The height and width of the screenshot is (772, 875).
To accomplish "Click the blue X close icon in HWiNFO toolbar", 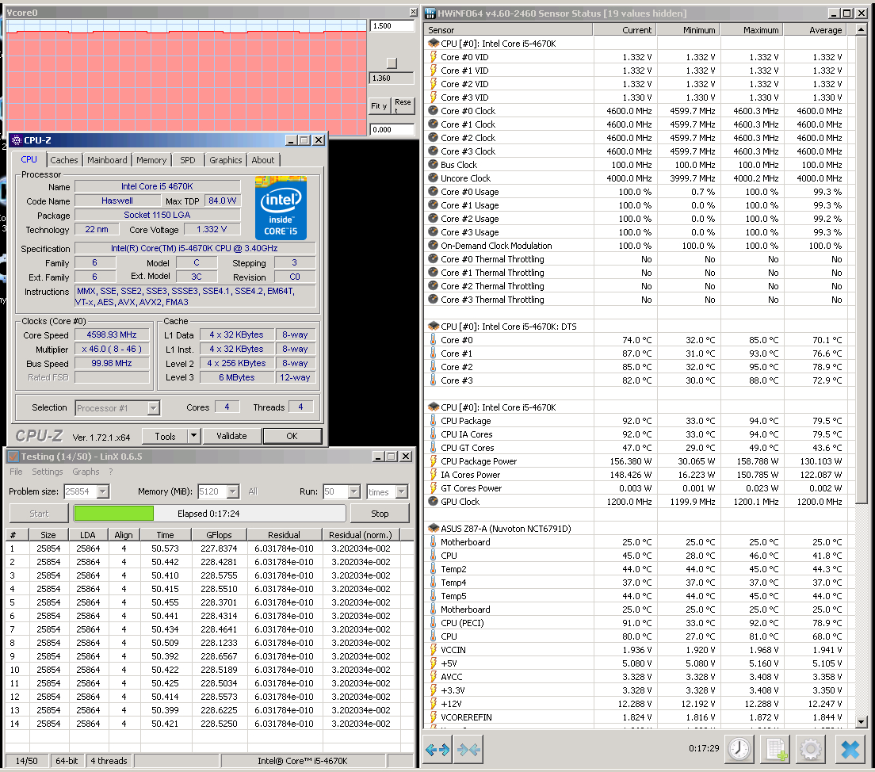I will point(850,749).
